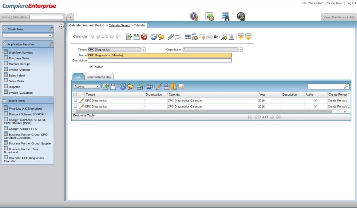357x208 pixels.
Task: Open the Preference menu
Action: tap(339, 17)
